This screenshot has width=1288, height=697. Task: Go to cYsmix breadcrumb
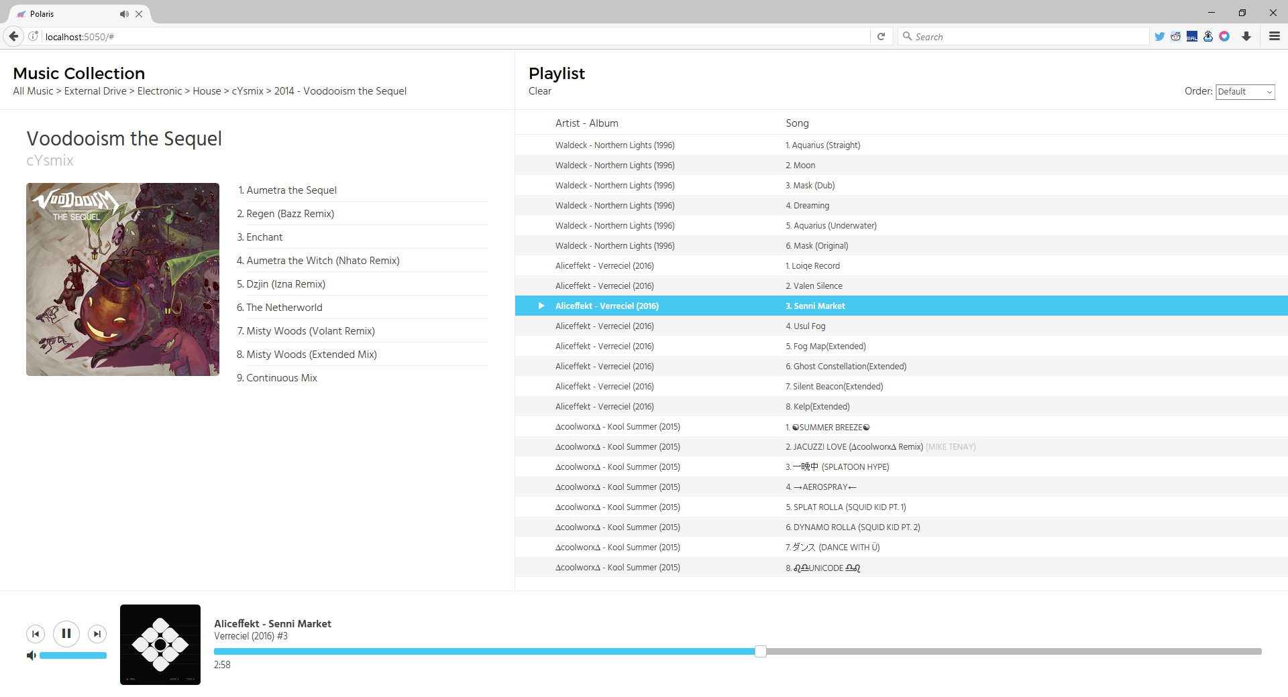coord(248,91)
